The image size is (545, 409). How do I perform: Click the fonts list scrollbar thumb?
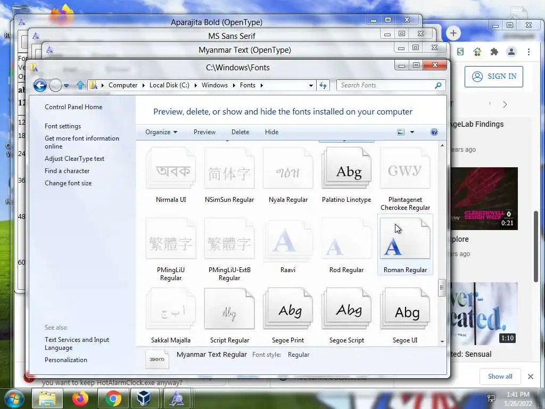pos(442,287)
